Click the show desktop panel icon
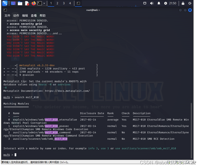 pos(13,3)
